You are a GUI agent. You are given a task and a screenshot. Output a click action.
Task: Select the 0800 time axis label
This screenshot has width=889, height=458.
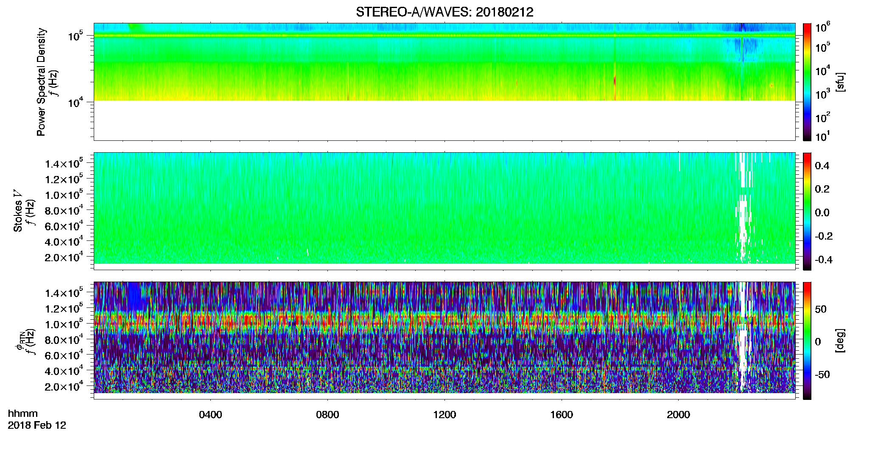point(327,415)
